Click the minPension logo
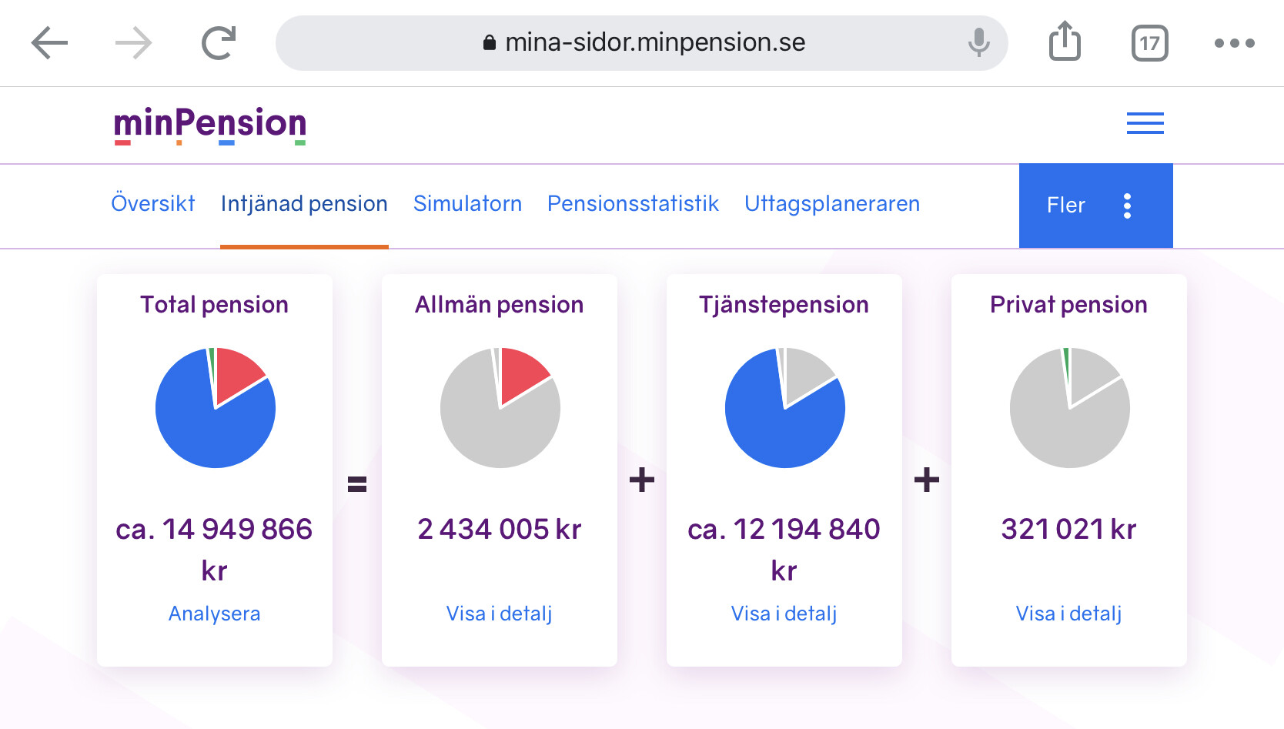1284x729 pixels. [210, 125]
